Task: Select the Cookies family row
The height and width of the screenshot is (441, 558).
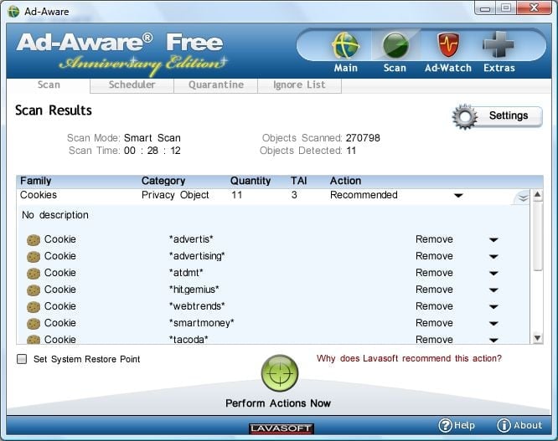Action: 273,195
